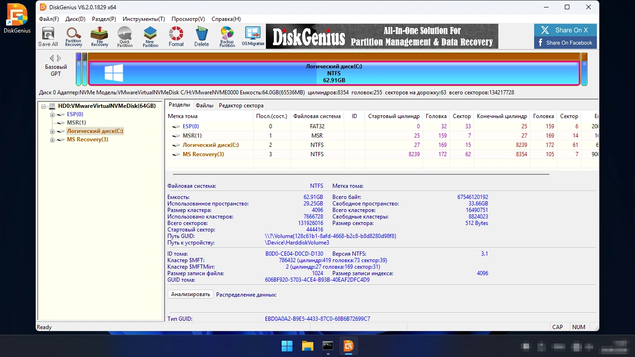
Task: Click DiskGenius icon on the taskbar
Action: tap(349, 346)
